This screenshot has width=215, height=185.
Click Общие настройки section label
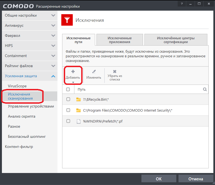pos(21,15)
